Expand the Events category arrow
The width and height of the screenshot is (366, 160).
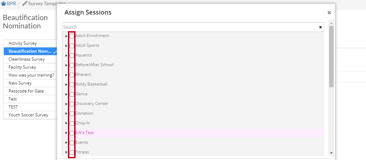coord(66,143)
